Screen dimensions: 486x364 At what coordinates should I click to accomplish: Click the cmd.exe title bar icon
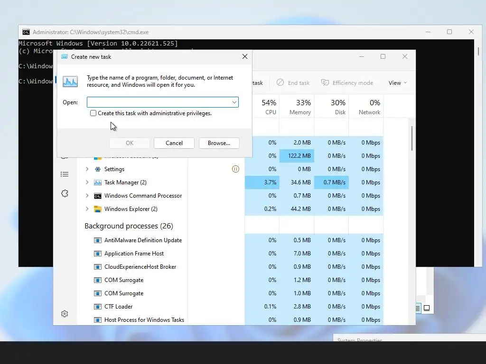[x=26, y=32]
